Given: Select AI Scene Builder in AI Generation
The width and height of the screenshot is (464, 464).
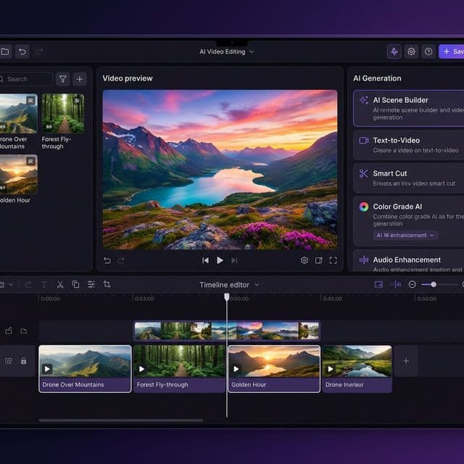Looking at the screenshot, I should point(407,107).
